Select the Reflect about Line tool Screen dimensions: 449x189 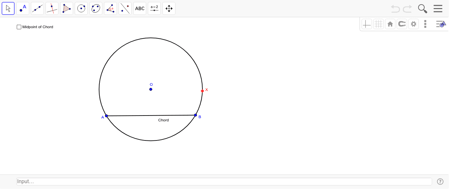(x=125, y=8)
